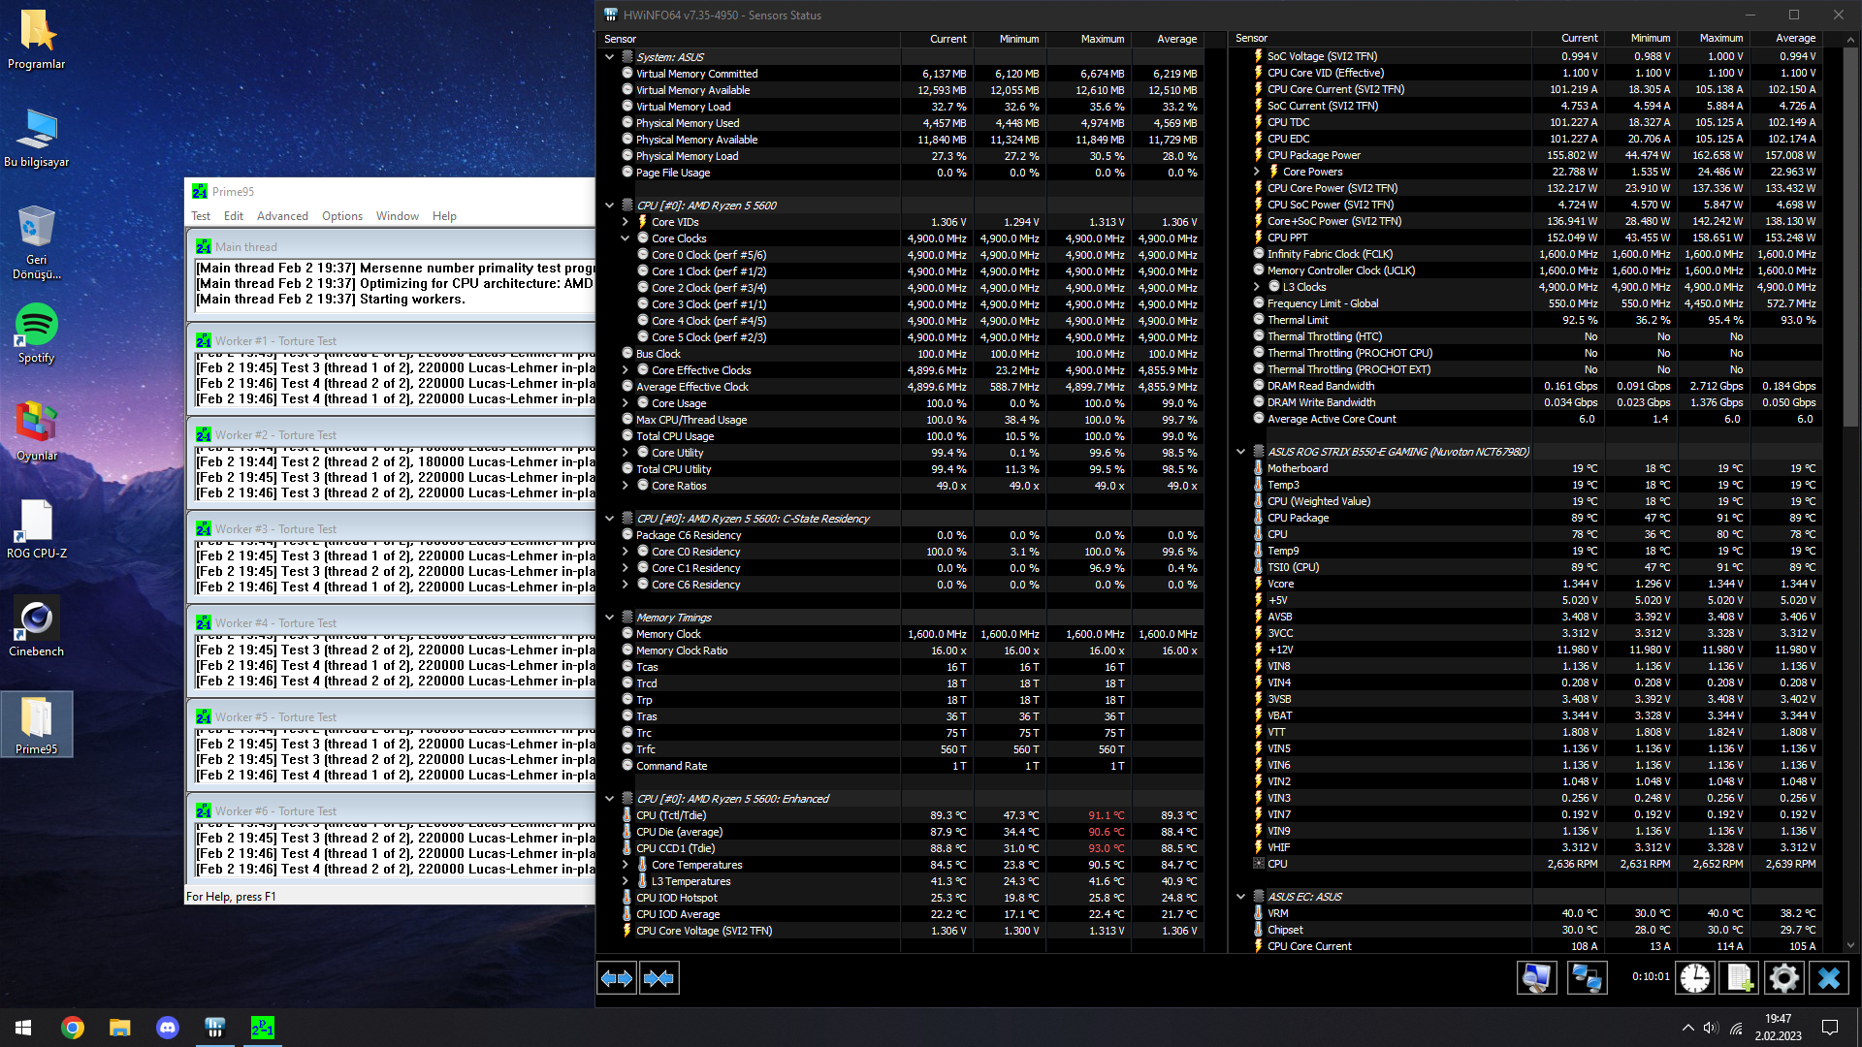Open Discord from the taskbar

pyautogui.click(x=168, y=1028)
